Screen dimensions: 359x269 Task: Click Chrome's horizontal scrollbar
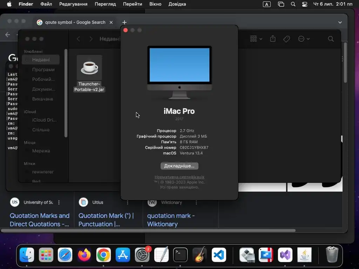coord(148,230)
